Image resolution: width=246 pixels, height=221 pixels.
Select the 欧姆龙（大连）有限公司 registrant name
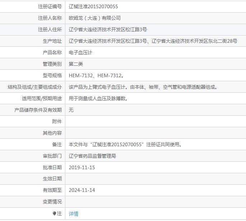point(94,18)
